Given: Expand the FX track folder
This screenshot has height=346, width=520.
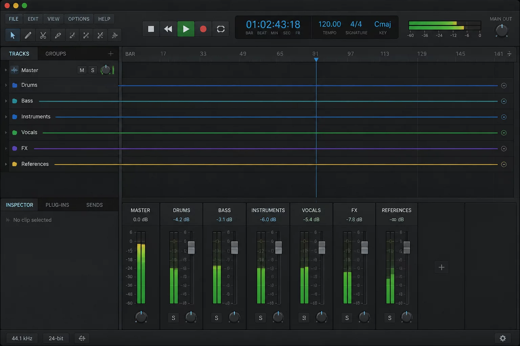Looking at the screenshot, I should pyautogui.click(x=6, y=148).
